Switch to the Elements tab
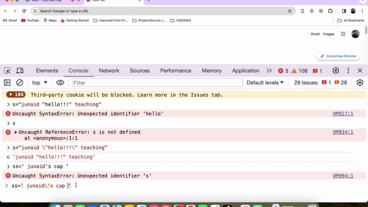 coord(47,71)
